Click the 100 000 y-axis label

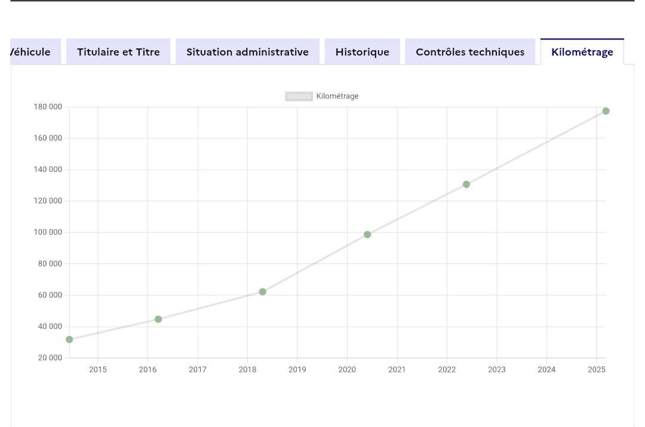pyautogui.click(x=48, y=232)
